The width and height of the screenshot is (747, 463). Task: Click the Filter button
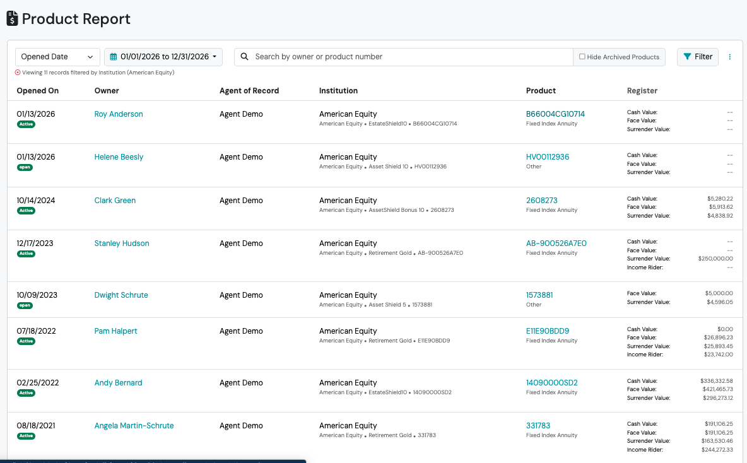pyautogui.click(x=697, y=57)
